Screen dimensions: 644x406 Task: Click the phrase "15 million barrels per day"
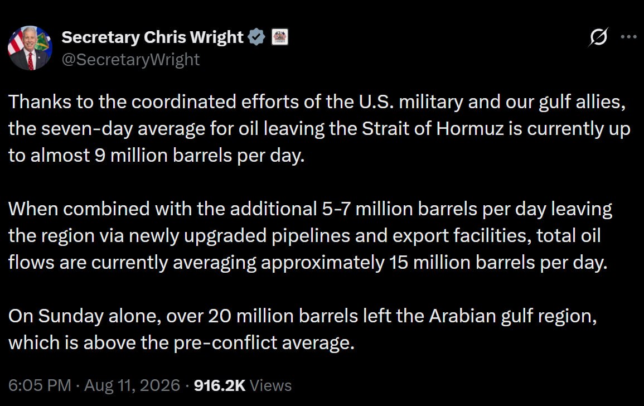(x=498, y=263)
